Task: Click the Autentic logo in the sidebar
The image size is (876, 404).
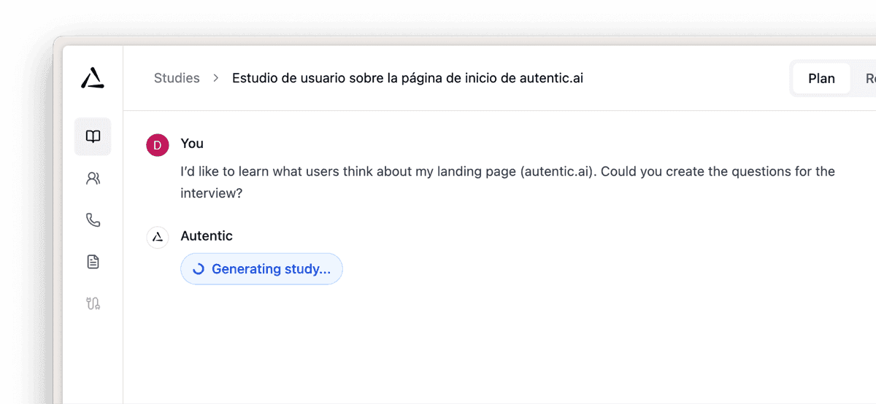Action: coord(93,77)
